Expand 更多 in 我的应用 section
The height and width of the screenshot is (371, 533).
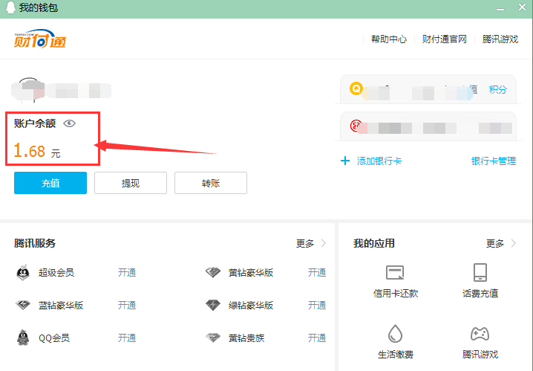click(501, 243)
